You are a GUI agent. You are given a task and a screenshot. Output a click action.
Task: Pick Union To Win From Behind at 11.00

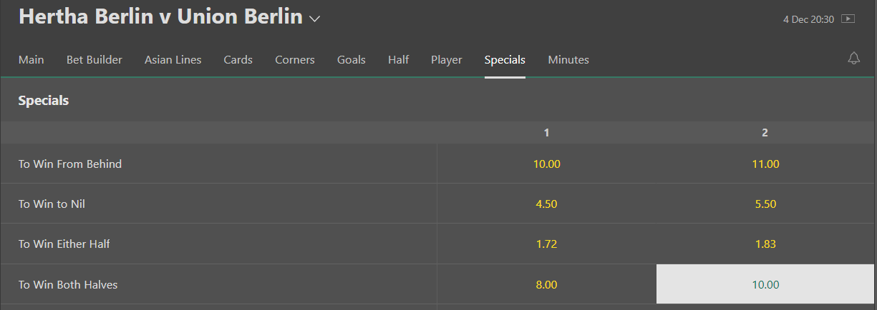tap(765, 164)
